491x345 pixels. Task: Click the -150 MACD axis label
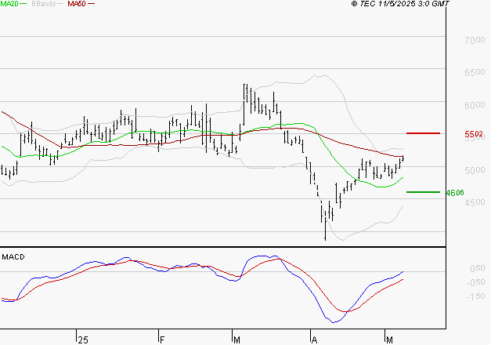point(475,296)
